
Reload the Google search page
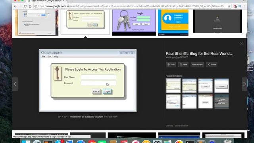point(25,6)
